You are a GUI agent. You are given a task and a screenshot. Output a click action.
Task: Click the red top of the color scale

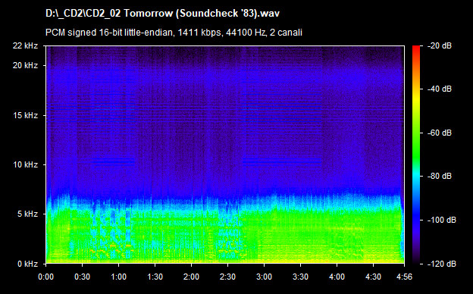coord(416,48)
